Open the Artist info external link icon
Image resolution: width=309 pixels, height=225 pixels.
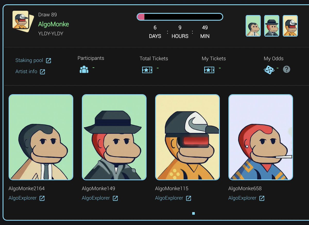(x=42, y=72)
